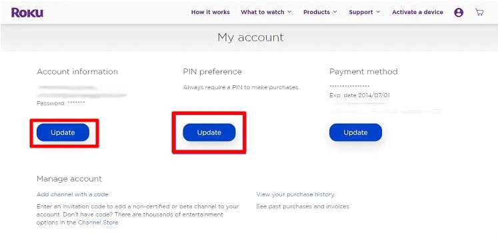The width and height of the screenshot is (498, 252).
Task: Click the masked Password field text
Action: [x=61, y=103]
